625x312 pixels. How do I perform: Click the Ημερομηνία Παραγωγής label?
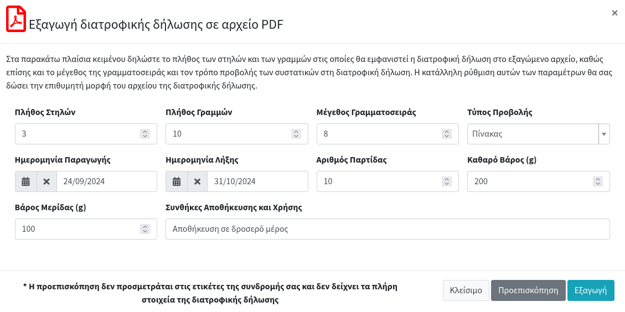pyautogui.click(x=63, y=160)
